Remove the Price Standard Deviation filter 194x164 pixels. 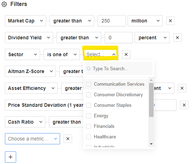(x=184, y=105)
